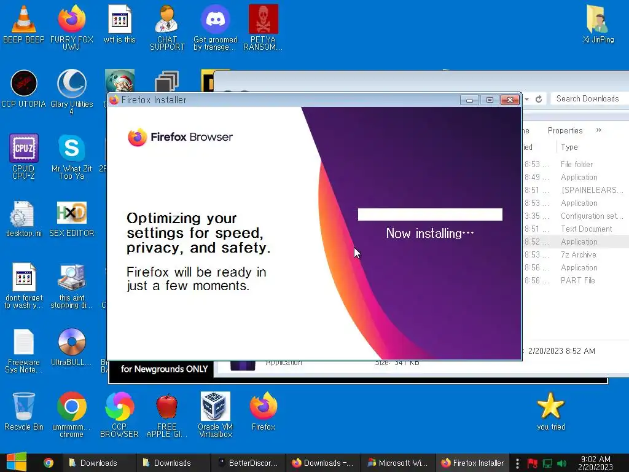
Task: Select the 'File folder' row in Downloads
Action: coord(576,164)
